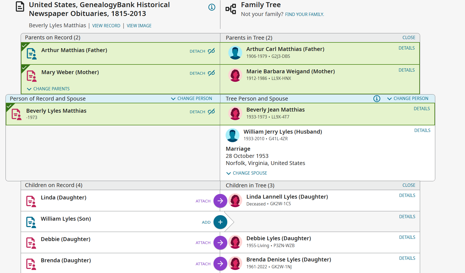Screen dimensions: 465x273
Task: Click the green checkmark on Arthur Matthias record
Action: point(24,45)
